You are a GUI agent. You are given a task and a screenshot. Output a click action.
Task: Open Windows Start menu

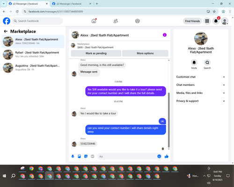pyautogui.click(x=4, y=176)
